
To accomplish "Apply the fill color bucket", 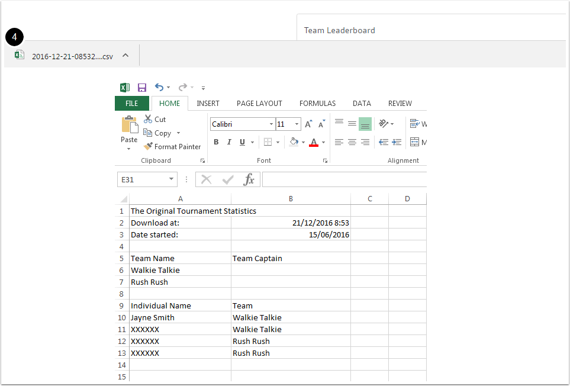I will (x=294, y=142).
